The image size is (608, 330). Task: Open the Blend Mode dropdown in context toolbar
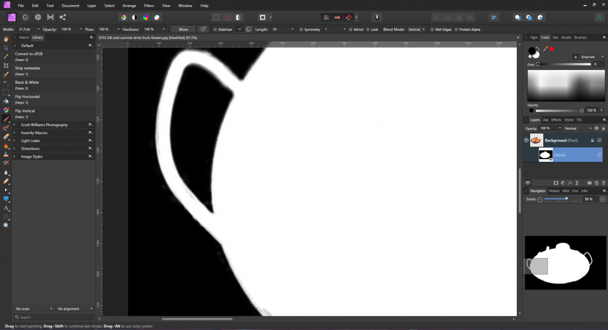(416, 29)
